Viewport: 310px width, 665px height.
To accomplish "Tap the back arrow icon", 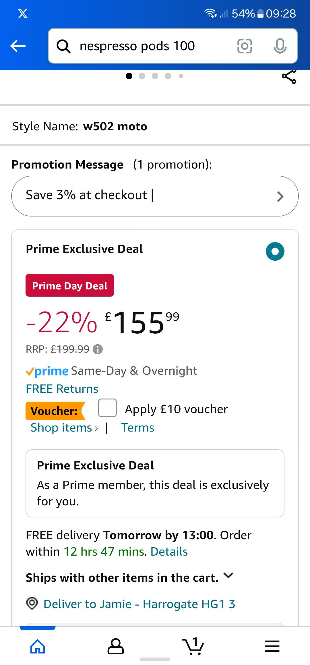I will (18, 46).
